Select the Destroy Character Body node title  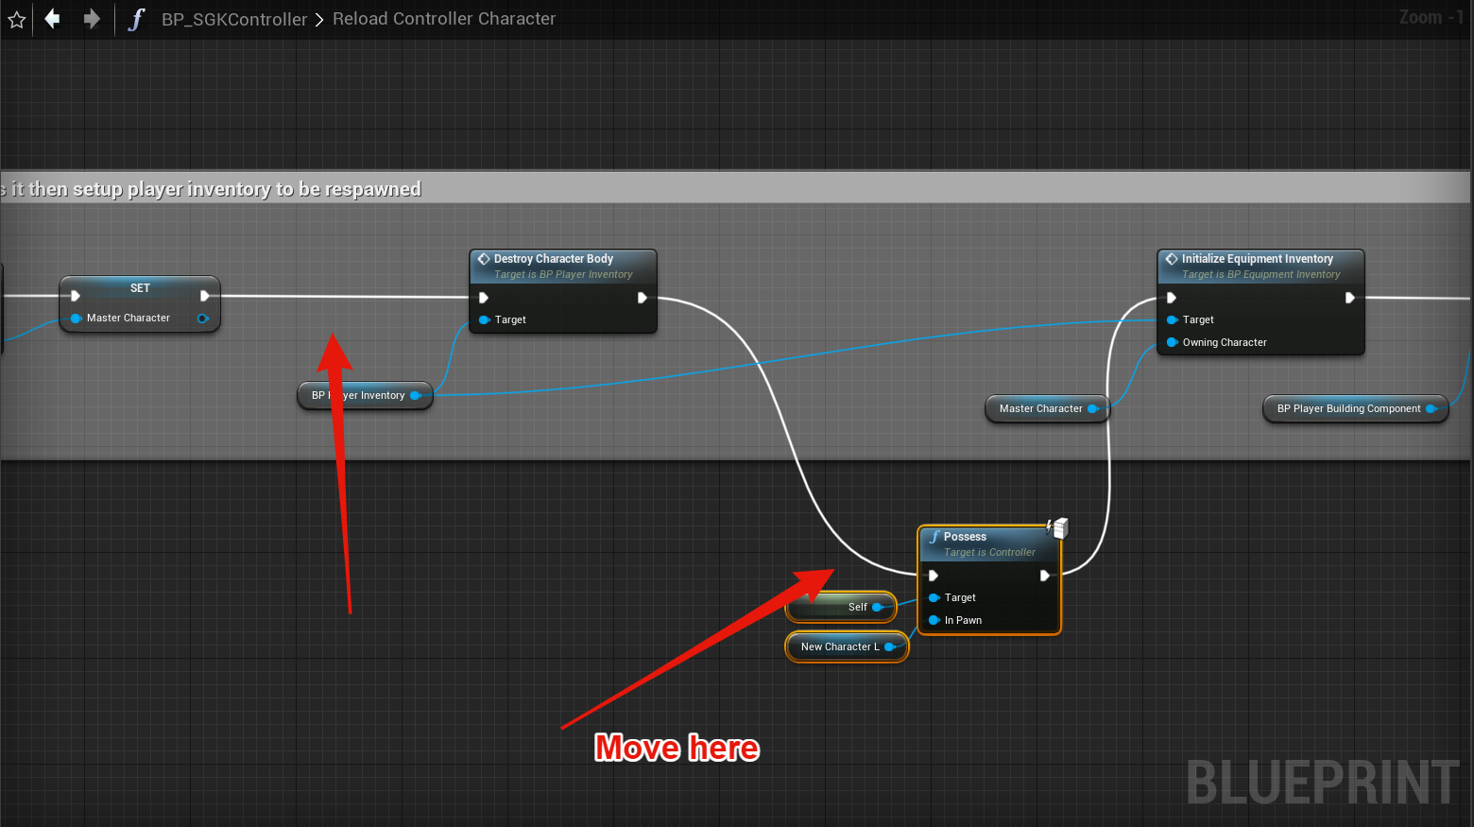coord(554,258)
